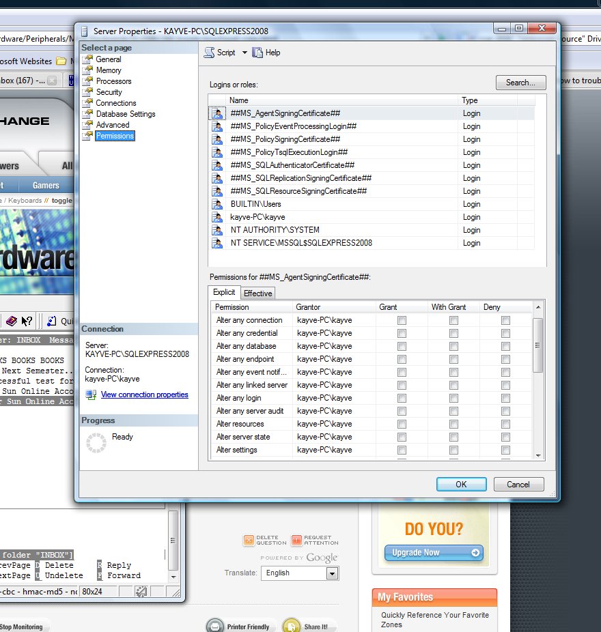Select NT SERVICE\MSSQL$SQLEXPRESS2008 login row

(372, 243)
